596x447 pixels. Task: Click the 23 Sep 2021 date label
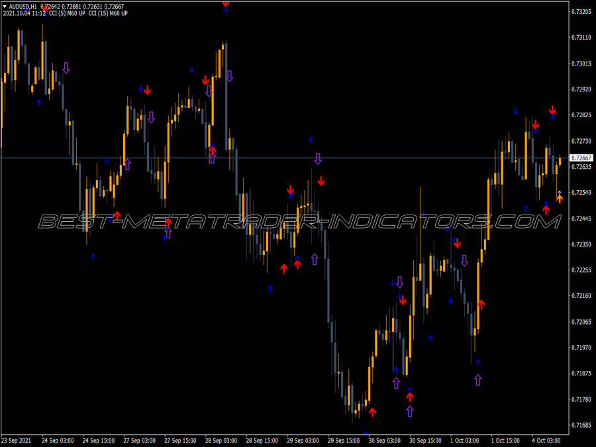pyautogui.click(x=17, y=441)
